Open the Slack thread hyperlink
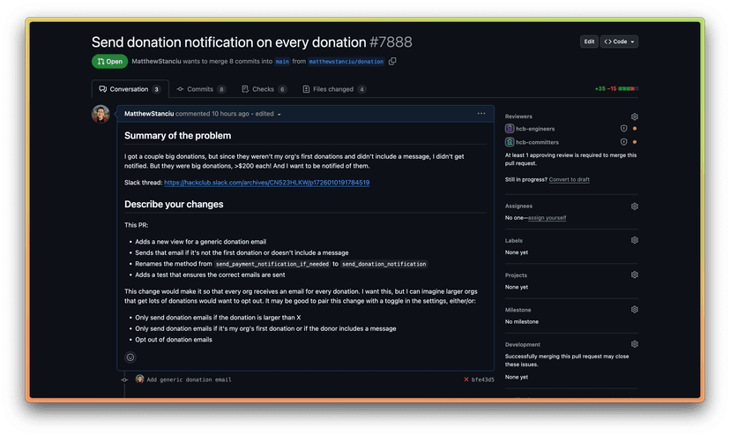The height and width of the screenshot is (436, 730). (x=266, y=183)
